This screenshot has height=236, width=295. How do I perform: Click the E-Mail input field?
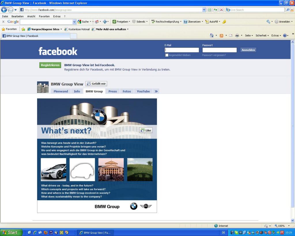182,50
